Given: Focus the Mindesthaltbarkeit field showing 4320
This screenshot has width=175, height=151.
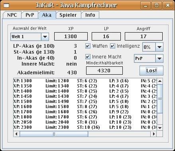Looking at the screenshot, I should pyautogui.click(x=104, y=70).
